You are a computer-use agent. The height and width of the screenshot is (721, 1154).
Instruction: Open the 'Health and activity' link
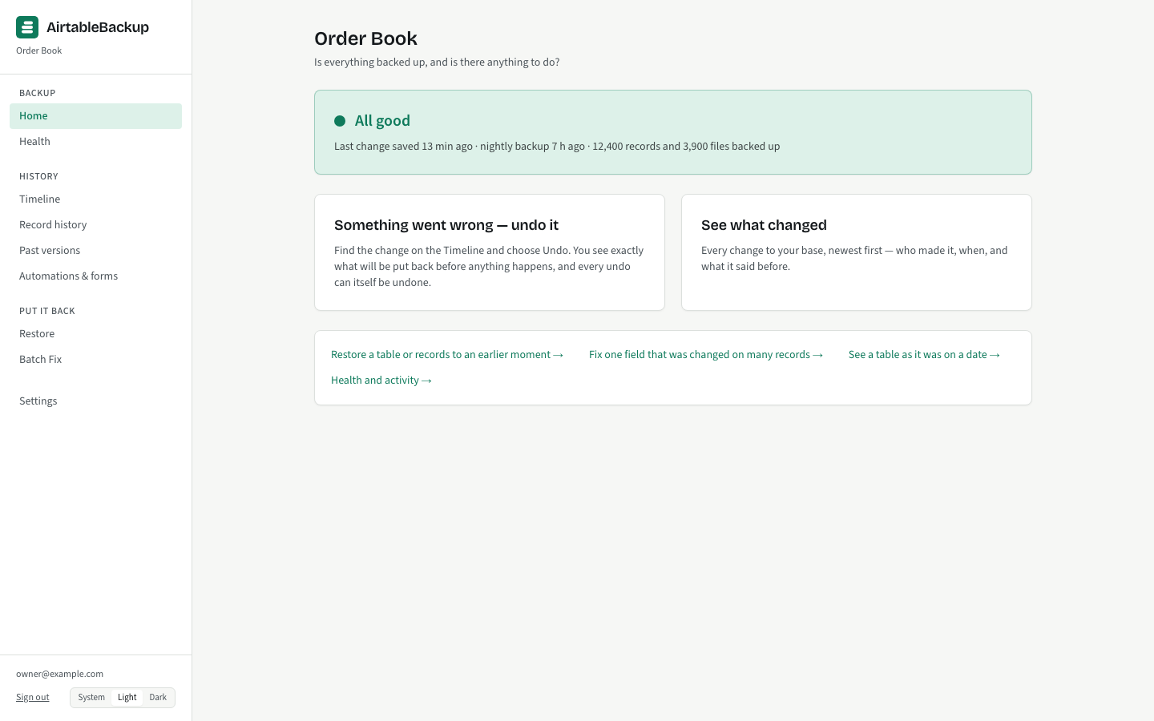point(381,381)
